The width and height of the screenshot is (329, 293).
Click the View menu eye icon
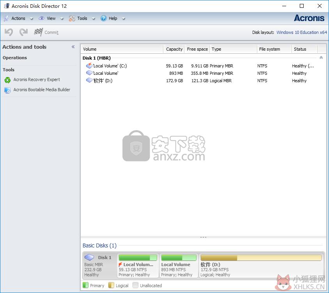[42, 18]
